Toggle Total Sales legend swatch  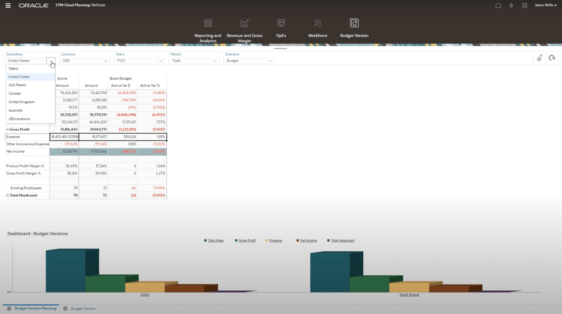(x=205, y=240)
